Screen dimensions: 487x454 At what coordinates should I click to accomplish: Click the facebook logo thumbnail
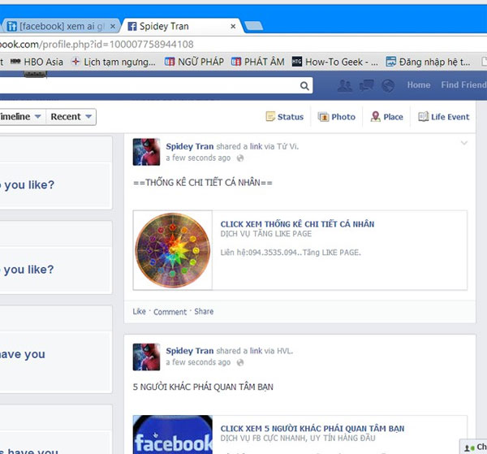point(173,435)
